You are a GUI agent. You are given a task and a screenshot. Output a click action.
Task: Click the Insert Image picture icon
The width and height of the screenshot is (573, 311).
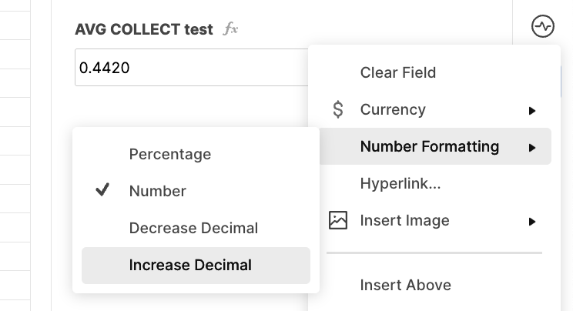pyautogui.click(x=338, y=220)
